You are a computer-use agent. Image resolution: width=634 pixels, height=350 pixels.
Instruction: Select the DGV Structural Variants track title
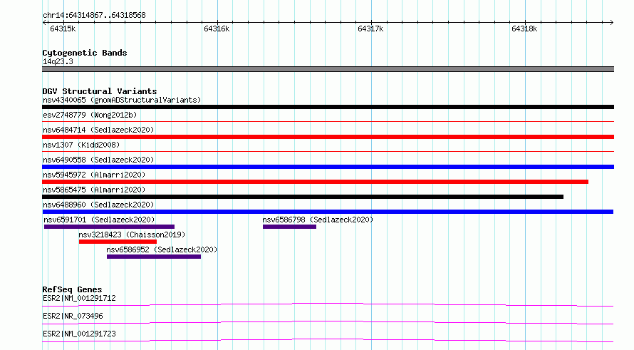(x=100, y=91)
